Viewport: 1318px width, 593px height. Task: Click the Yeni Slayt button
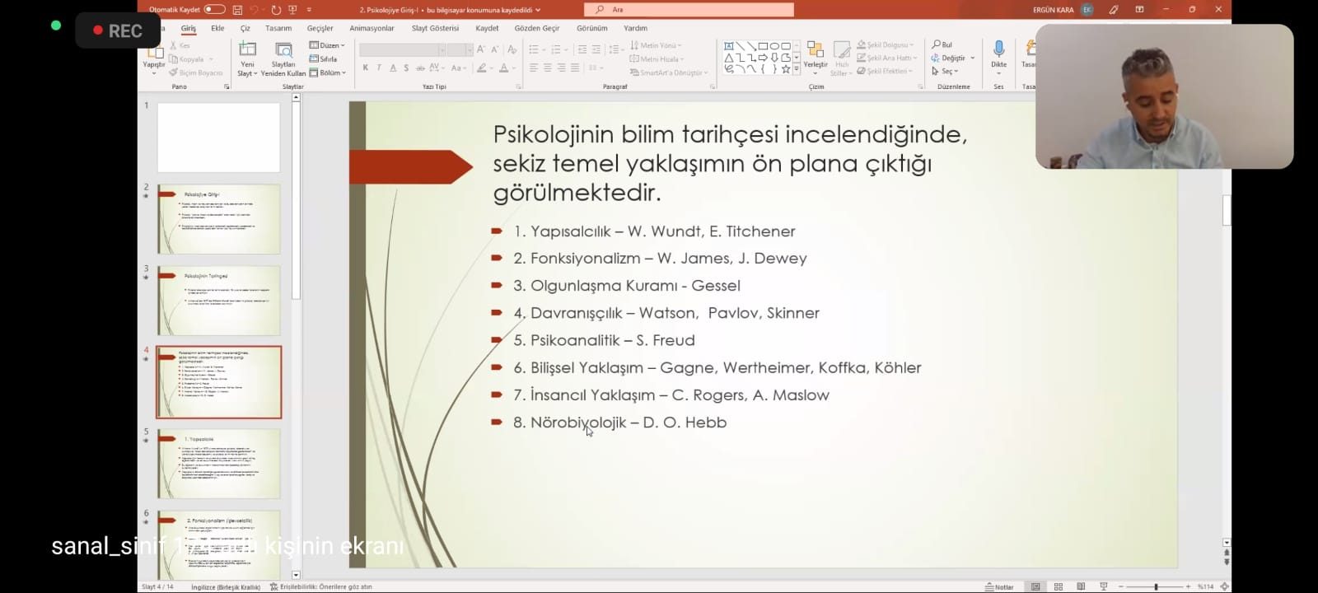[247, 58]
